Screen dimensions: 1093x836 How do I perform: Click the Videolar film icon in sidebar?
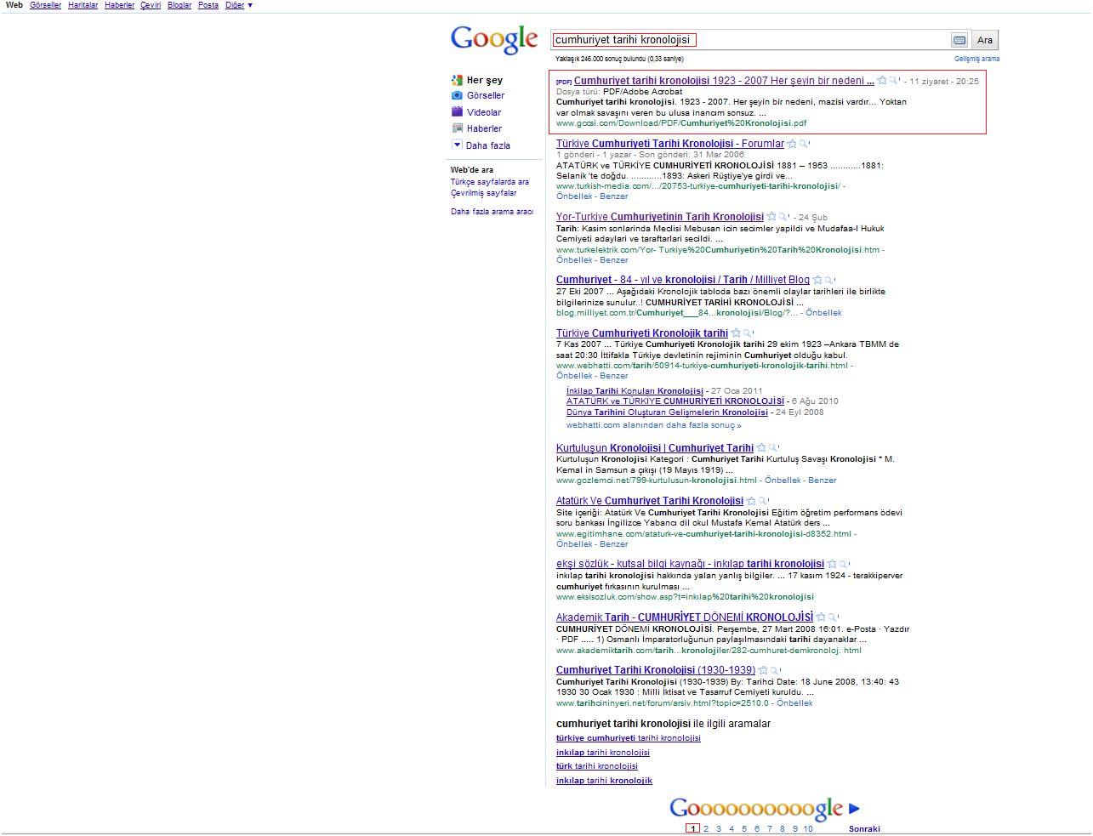(457, 111)
